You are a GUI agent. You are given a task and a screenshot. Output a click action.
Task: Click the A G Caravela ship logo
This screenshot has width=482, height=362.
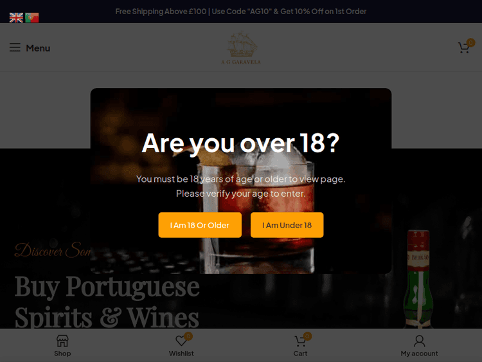[241, 48]
